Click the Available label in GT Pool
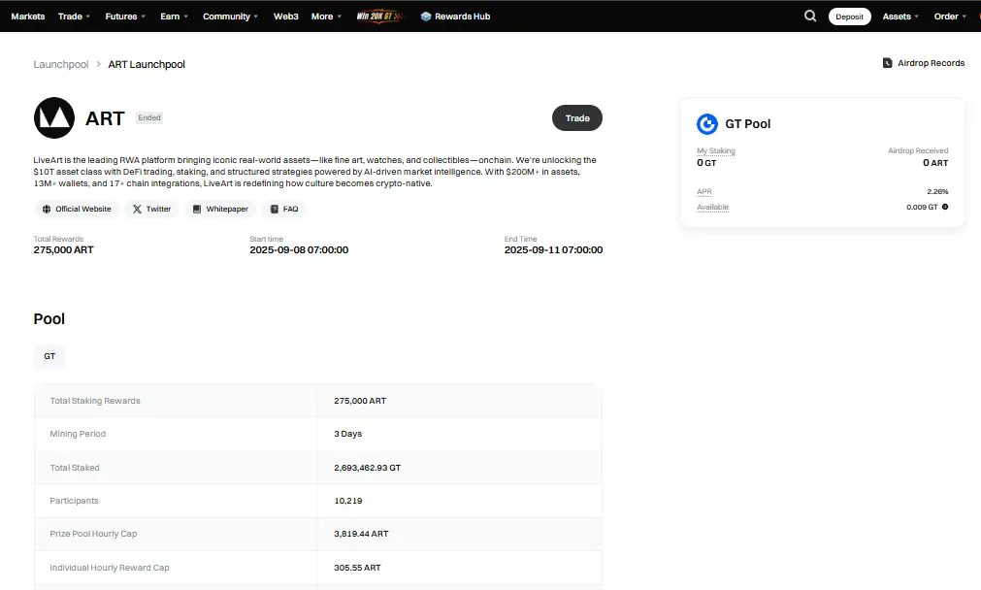 pos(712,207)
